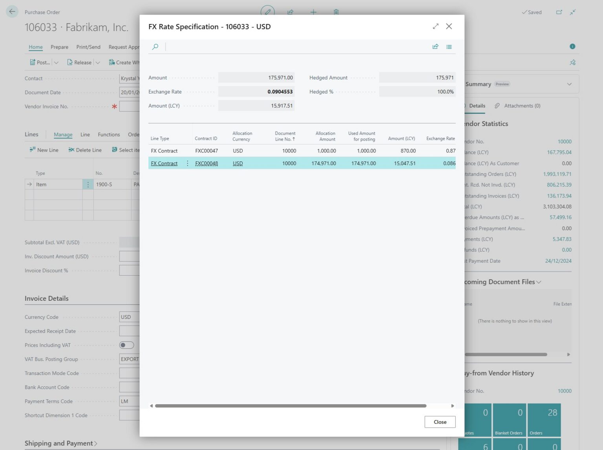The image size is (603, 450).
Task: Open the Release dropdown arrow
Action: point(98,62)
